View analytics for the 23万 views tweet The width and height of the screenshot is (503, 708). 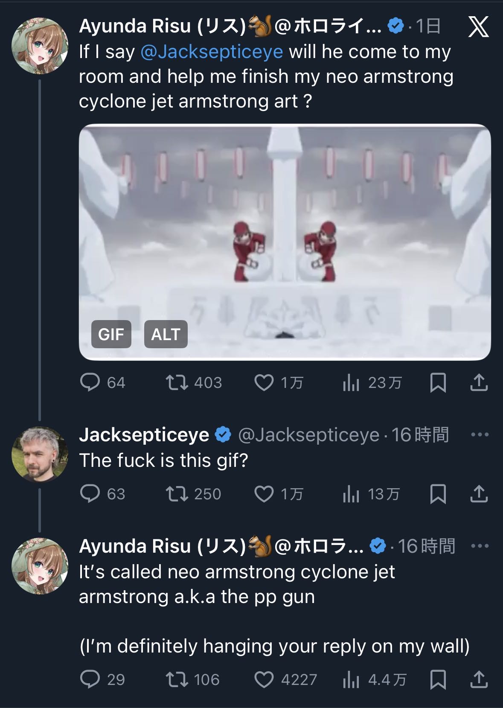[x=351, y=383]
